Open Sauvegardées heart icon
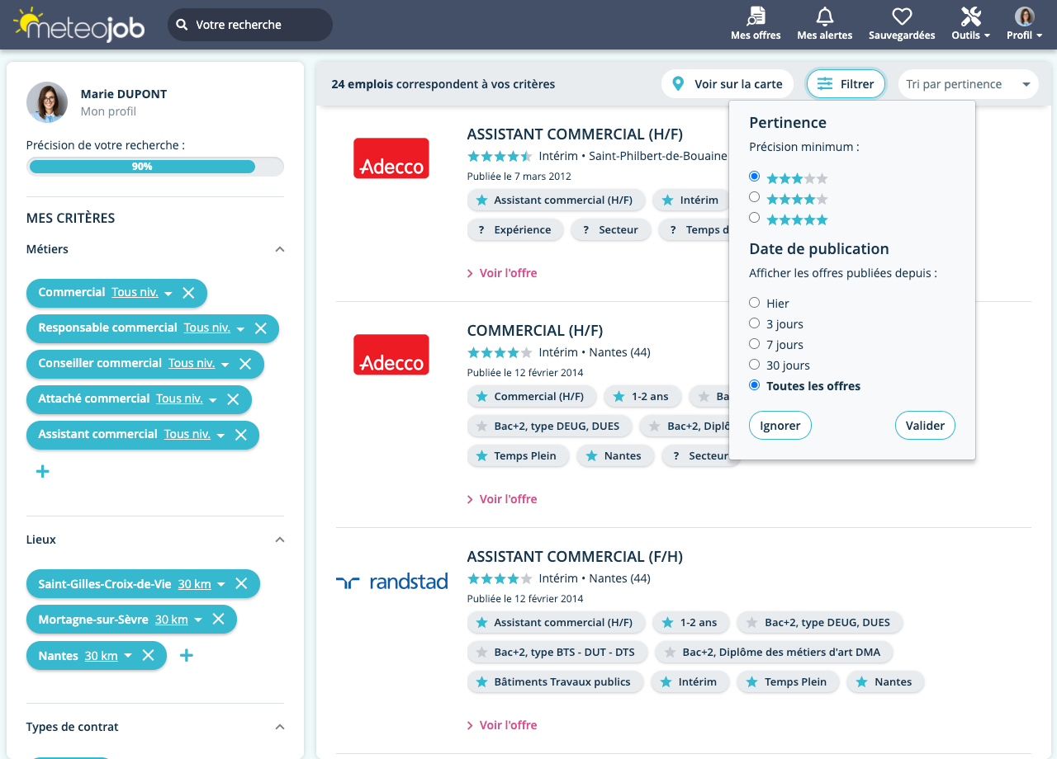 (902, 24)
